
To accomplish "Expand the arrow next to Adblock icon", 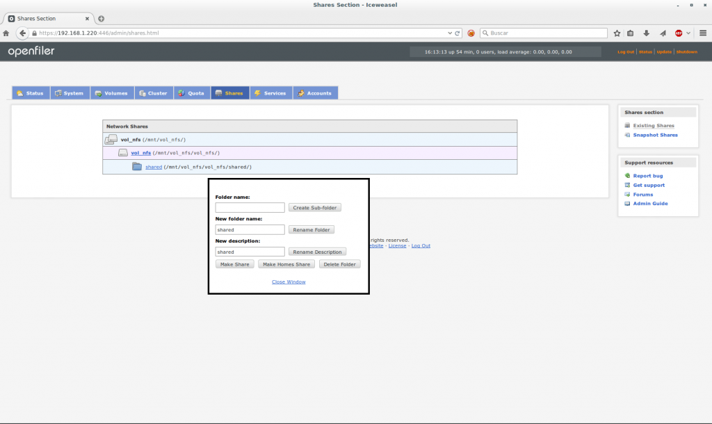I will click(x=688, y=33).
